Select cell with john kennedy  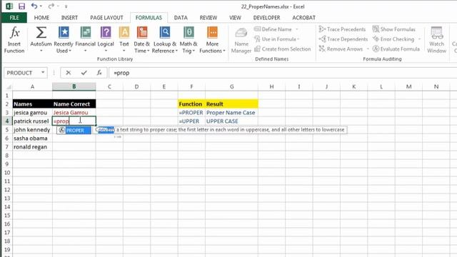(32, 130)
